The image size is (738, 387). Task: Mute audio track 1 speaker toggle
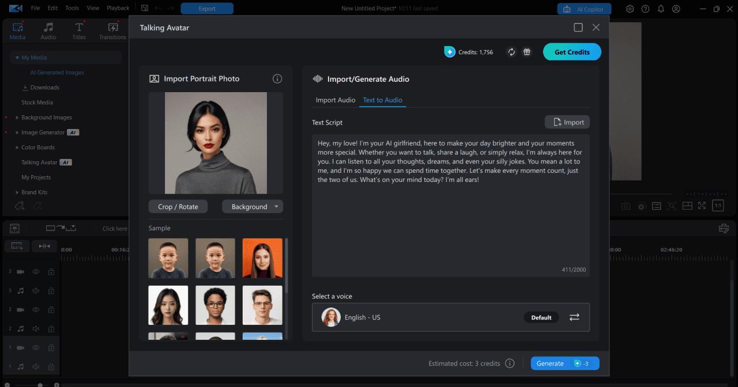pyautogui.click(x=35, y=367)
